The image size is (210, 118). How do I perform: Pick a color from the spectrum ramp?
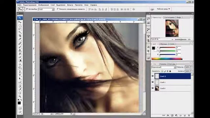pos(167,59)
